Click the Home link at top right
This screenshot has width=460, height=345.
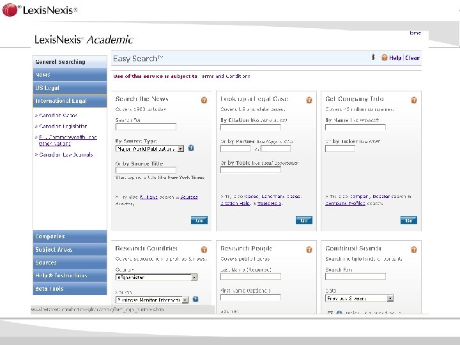[x=415, y=33]
